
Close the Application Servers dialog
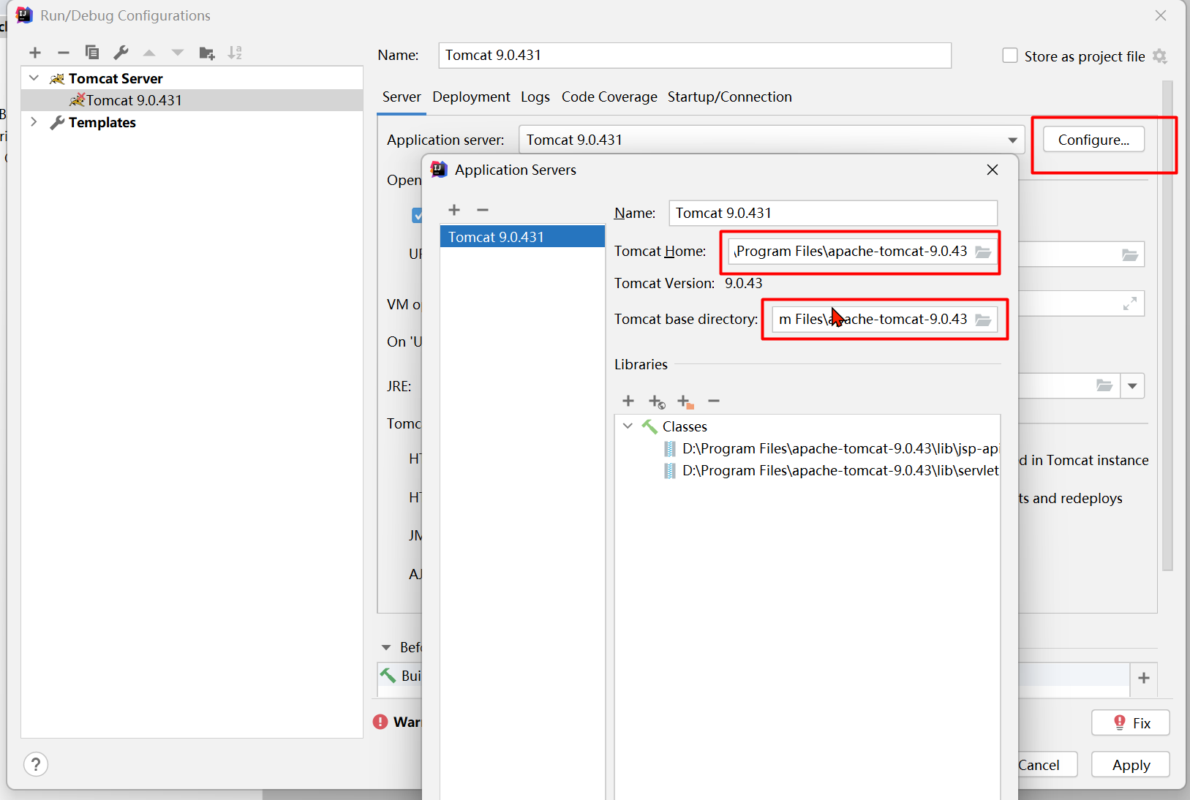point(993,170)
